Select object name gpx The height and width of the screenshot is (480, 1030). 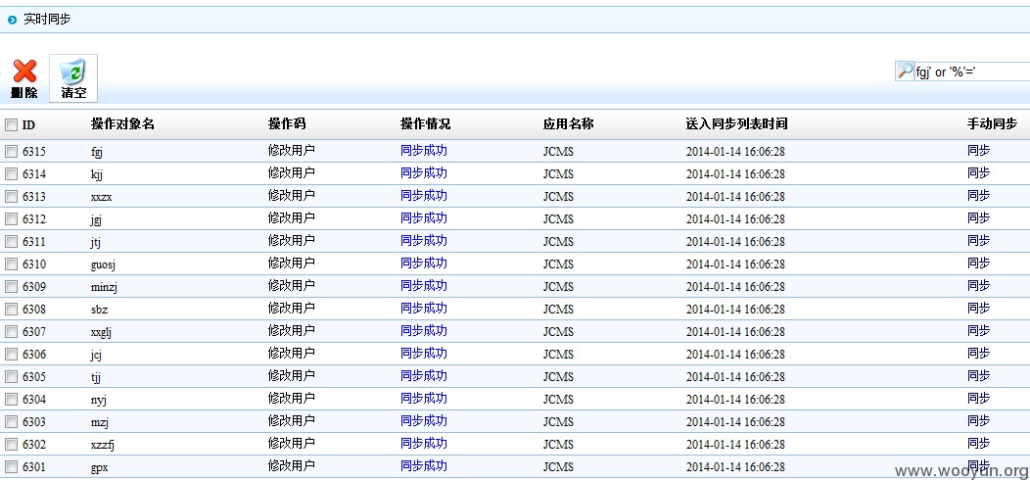click(99, 468)
